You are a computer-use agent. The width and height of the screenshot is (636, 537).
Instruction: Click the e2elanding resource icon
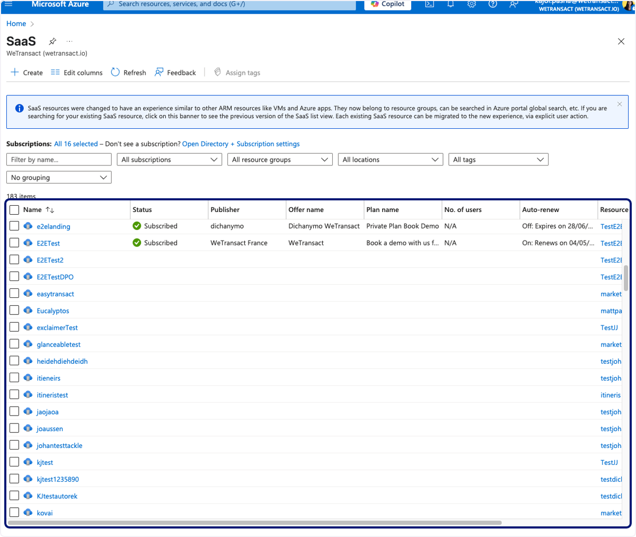click(29, 226)
